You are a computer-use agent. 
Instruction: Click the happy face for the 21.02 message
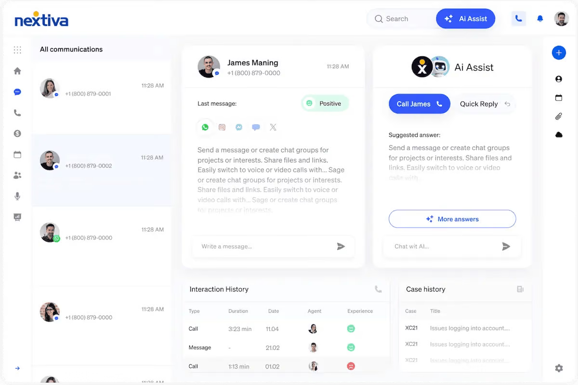point(351,347)
